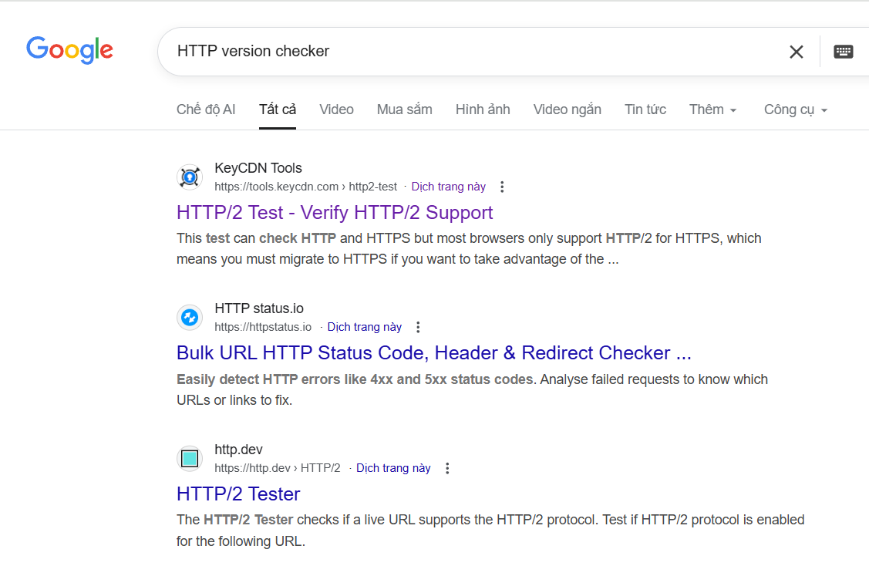
Task: Open three-dot menu for httpstatus.io result
Action: (418, 327)
